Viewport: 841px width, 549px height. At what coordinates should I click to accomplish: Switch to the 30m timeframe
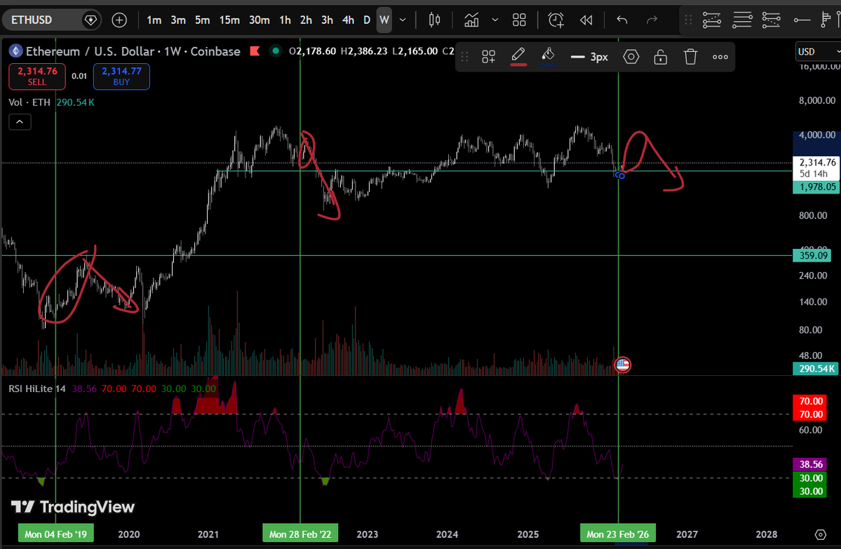tap(259, 20)
